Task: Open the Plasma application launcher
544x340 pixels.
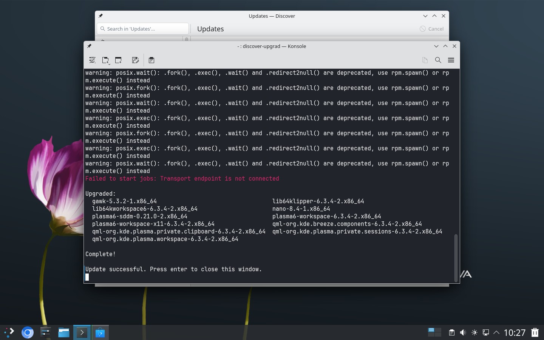Action: point(9,332)
